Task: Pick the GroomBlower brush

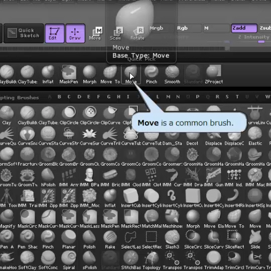Action: (48, 157)
